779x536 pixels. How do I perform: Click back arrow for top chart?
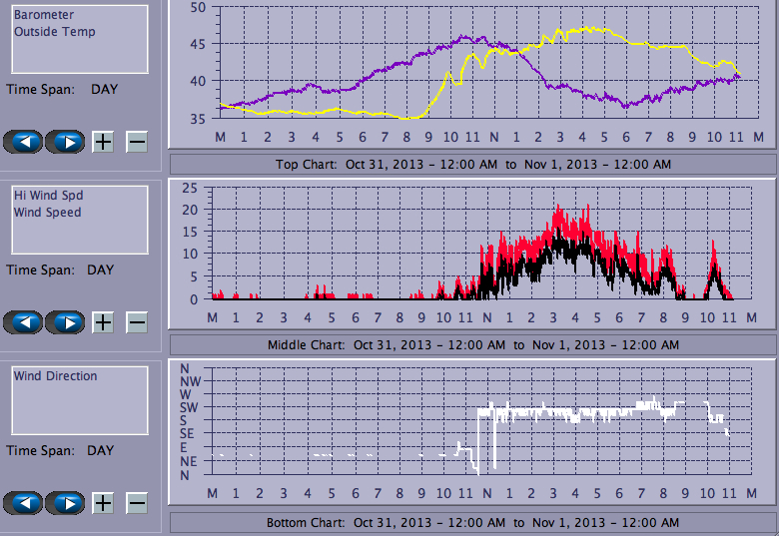click(24, 142)
